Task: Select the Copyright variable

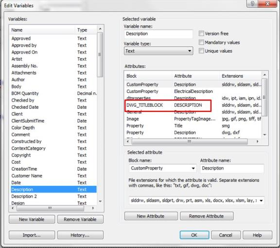Action: 53,155
